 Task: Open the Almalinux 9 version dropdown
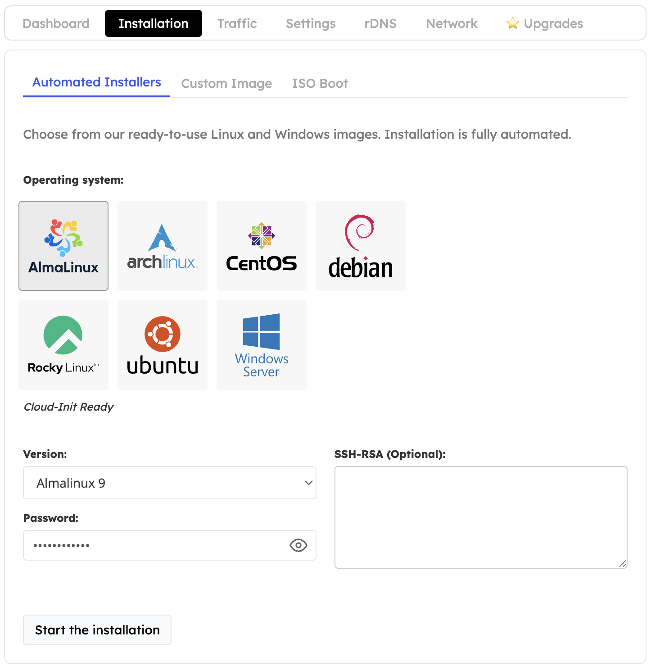pyautogui.click(x=170, y=483)
